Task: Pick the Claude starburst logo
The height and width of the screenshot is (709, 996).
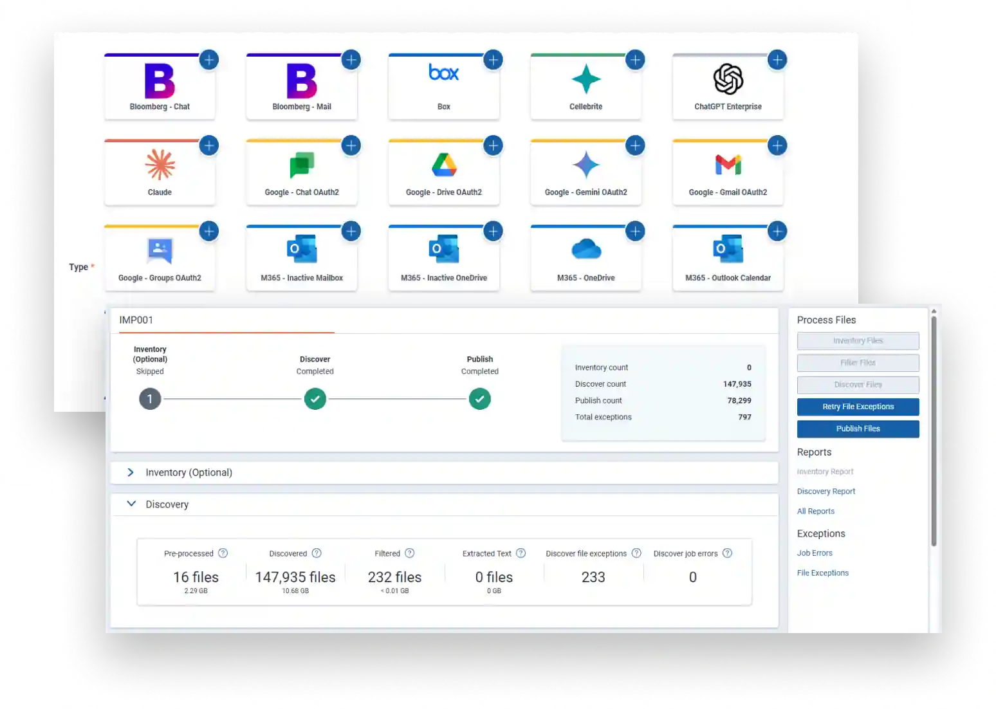Action: click(160, 165)
